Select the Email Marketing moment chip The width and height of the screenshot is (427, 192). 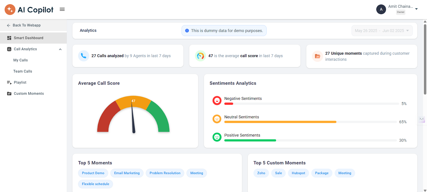pyautogui.click(x=127, y=173)
